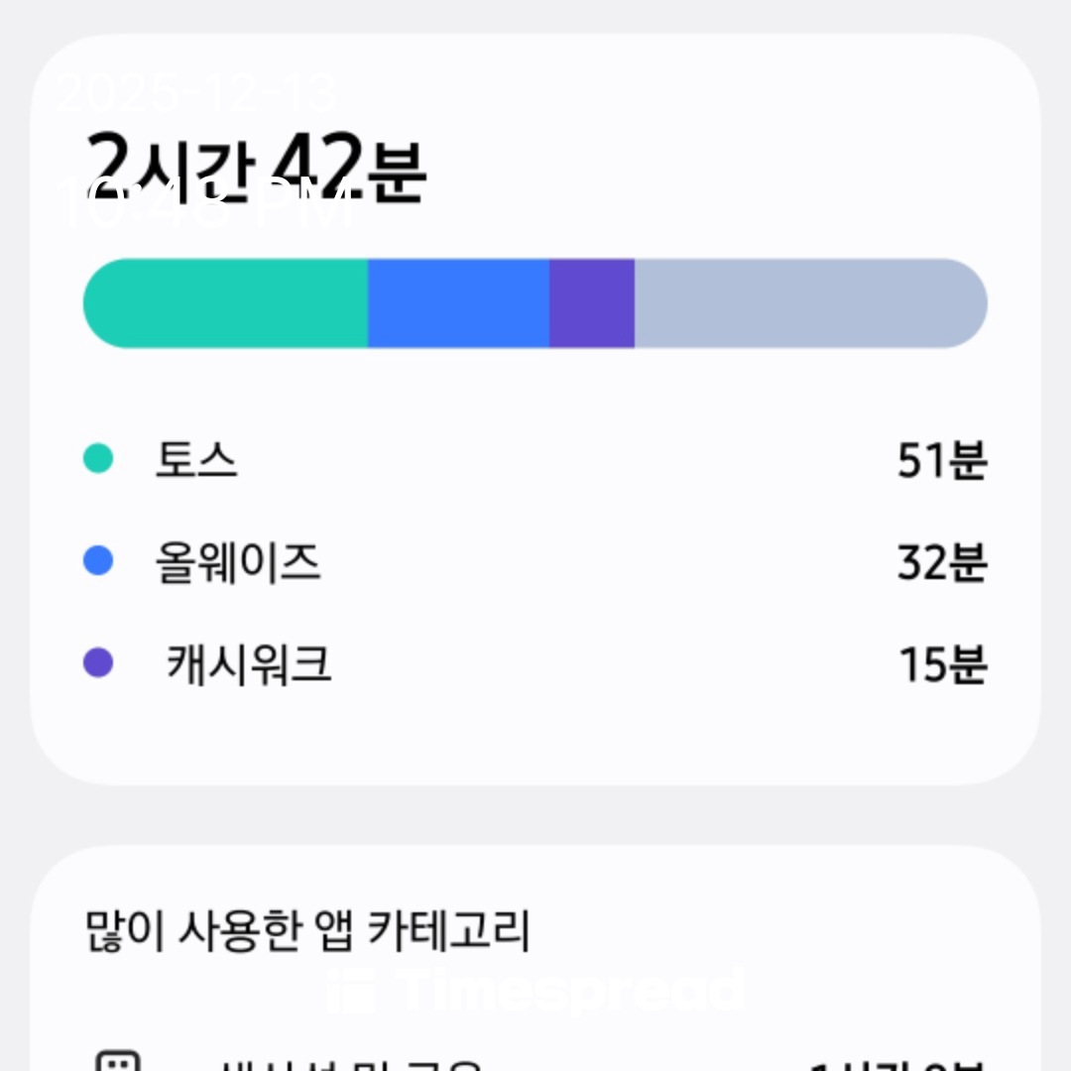Tap the blue 올웨이즈 color dot
This screenshot has height=1071, width=1071.
[x=98, y=562]
